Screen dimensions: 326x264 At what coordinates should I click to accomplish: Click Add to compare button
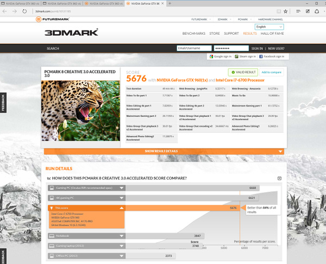tap(271, 72)
